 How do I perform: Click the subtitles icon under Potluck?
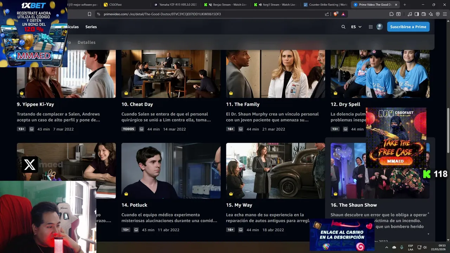click(136, 230)
